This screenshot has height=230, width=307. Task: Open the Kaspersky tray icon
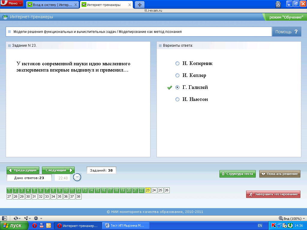(273, 226)
